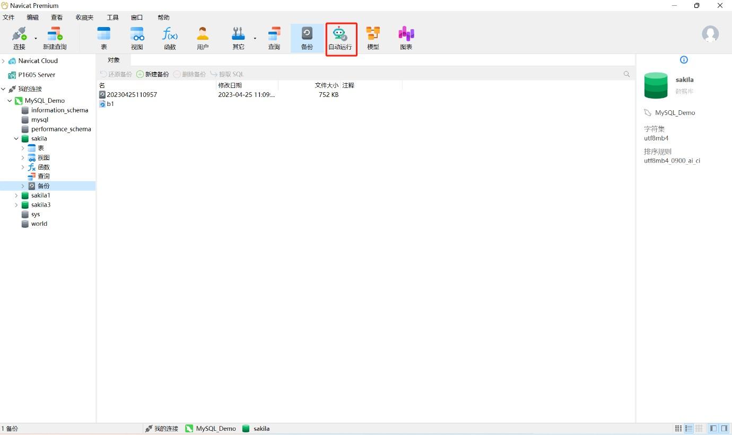Open the 工具 menu
Viewport: 732px width, 435px height.
tap(112, 17)
